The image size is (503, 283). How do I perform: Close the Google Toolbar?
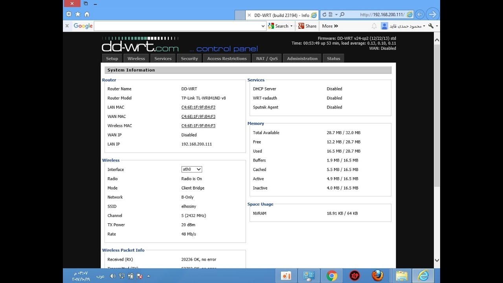[67, 26]
